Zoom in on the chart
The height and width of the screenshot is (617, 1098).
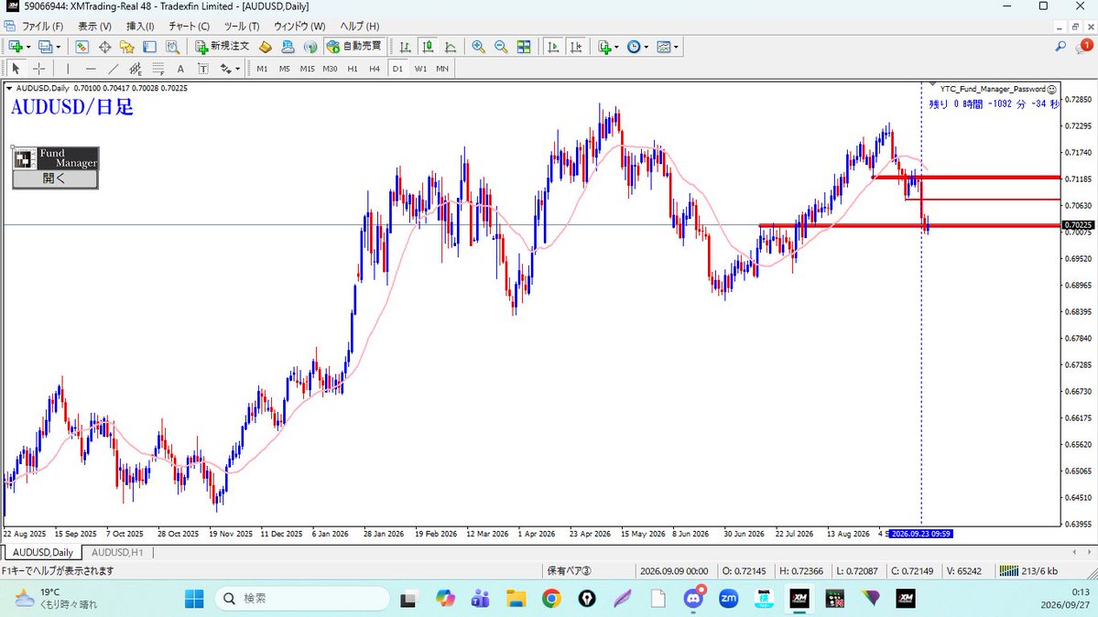pos(478,47)
